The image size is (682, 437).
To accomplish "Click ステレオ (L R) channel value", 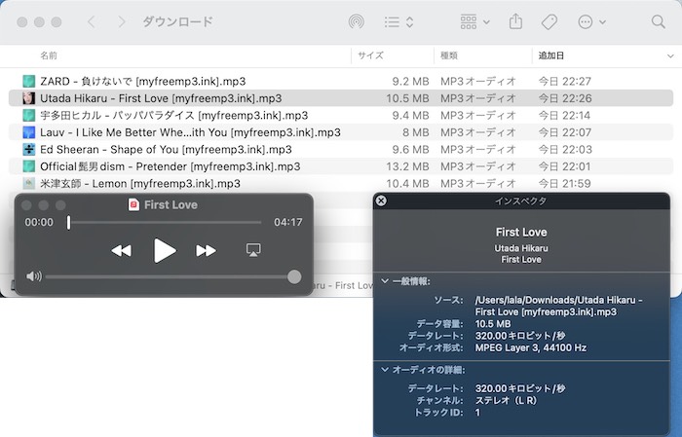I will [x=506, y=401].
